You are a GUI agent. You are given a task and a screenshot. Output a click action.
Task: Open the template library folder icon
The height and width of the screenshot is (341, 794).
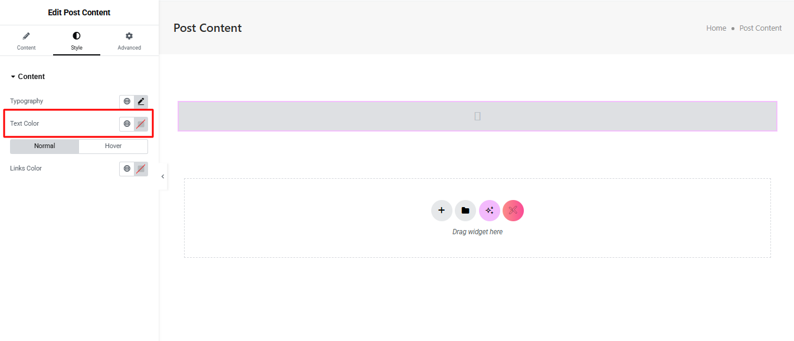[465, 211]
